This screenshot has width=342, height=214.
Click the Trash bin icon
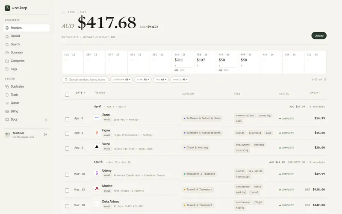coord(7,95)
